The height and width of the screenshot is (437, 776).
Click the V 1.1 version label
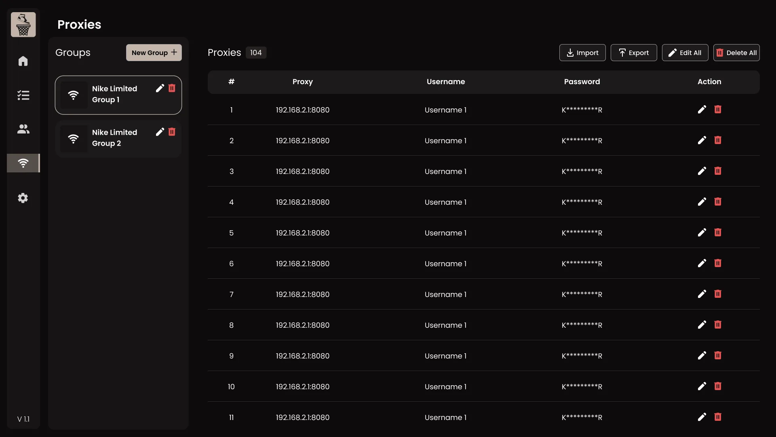23,419
